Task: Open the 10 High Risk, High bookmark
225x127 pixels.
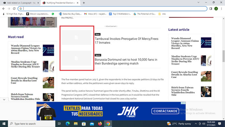Action: pos(13,14)
